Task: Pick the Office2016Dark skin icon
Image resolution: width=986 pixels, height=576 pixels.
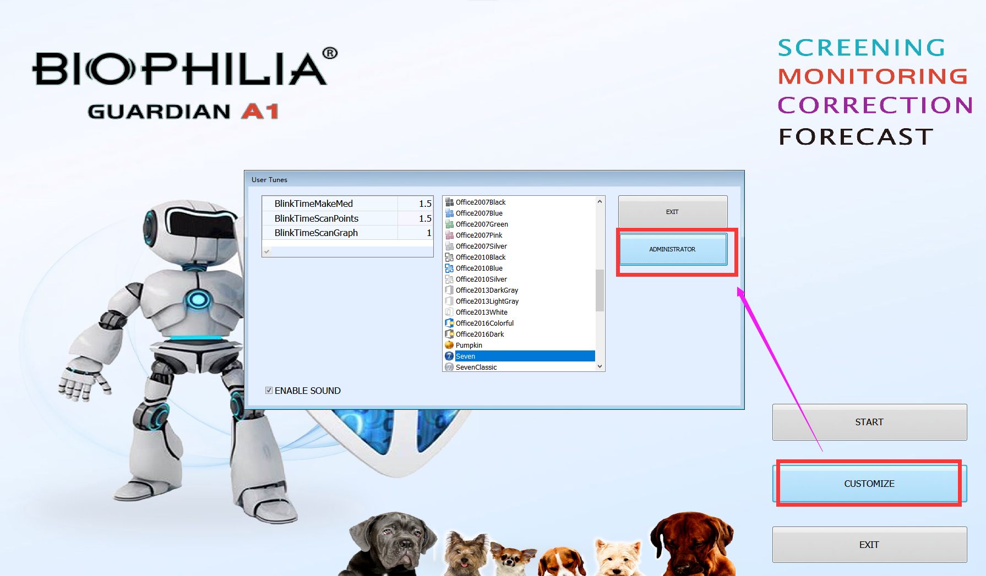Action: click(x=449, y=334)
